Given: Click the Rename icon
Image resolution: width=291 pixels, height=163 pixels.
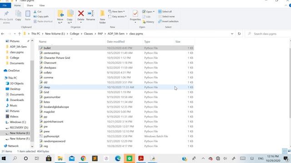Looking at the screenshot, I should point(90,13).
